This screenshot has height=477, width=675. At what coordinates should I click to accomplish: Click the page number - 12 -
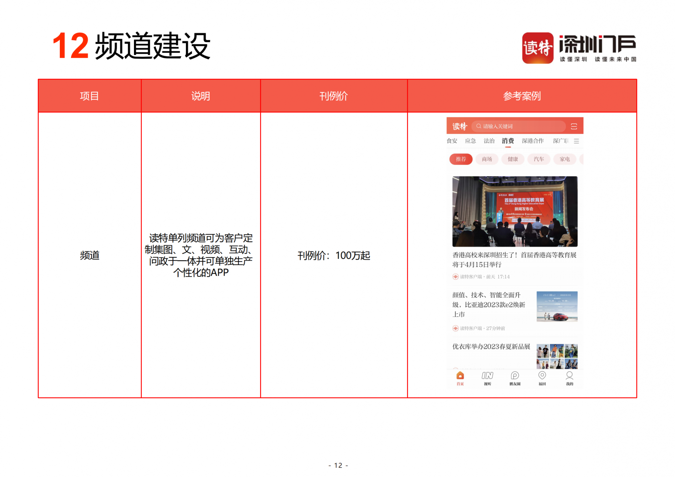click(x=338, y=465)
